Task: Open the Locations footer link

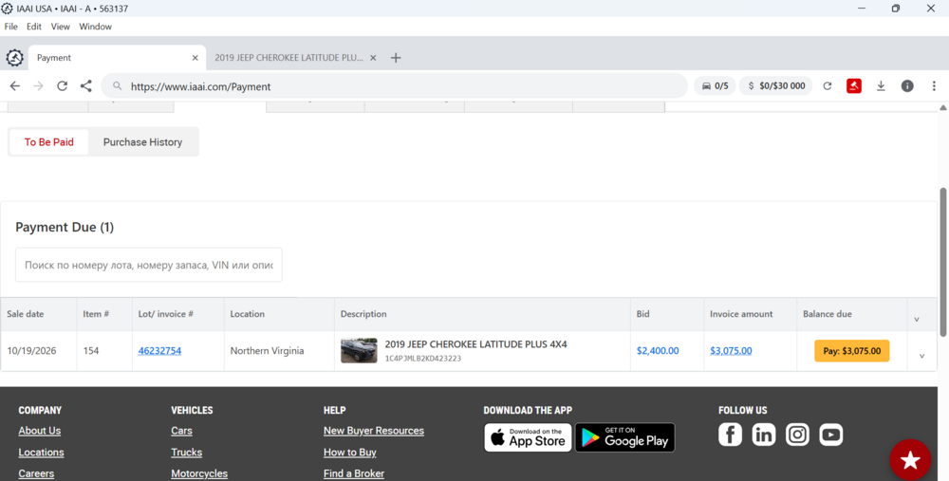Action: [41, 453]
